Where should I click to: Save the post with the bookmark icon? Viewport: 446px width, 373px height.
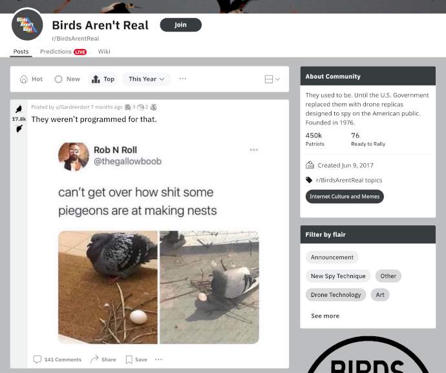tap(129, 359)
